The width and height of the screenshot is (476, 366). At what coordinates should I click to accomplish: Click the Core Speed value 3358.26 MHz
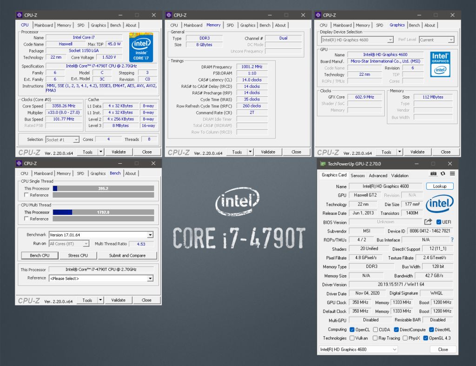(x=64, y=106)
